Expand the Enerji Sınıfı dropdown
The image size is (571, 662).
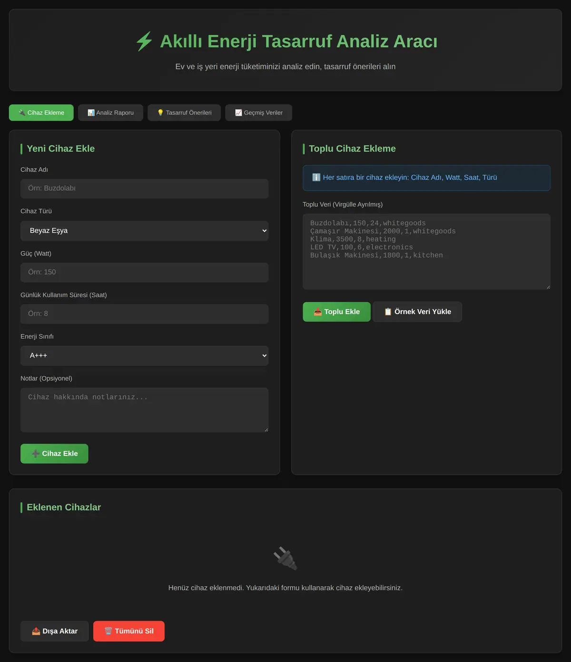pyautogui.click(x=145, y=356)
